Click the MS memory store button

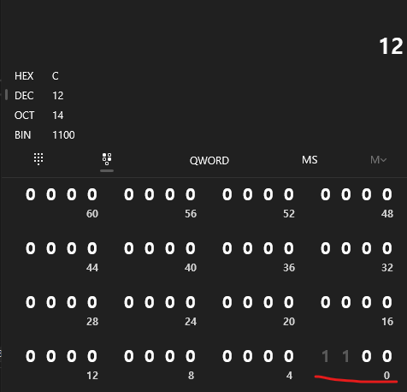[x=310, y=160]
